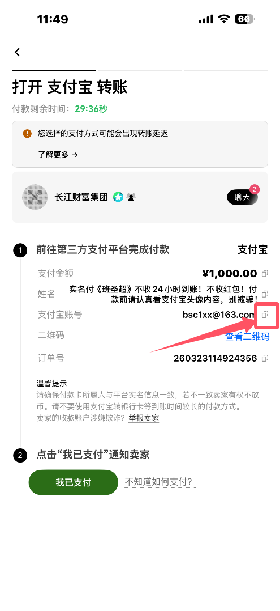This screenshot has width=280, height=611.
Task: Tap the verified star badge beside seller name
Action: [118, 197]
